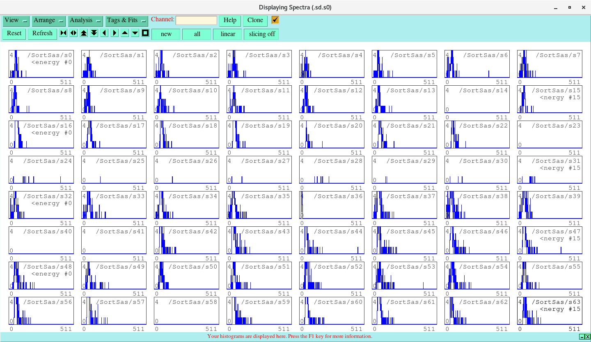
Task: Open the Analysis dropdown menu
Action: tap(85, 20)
